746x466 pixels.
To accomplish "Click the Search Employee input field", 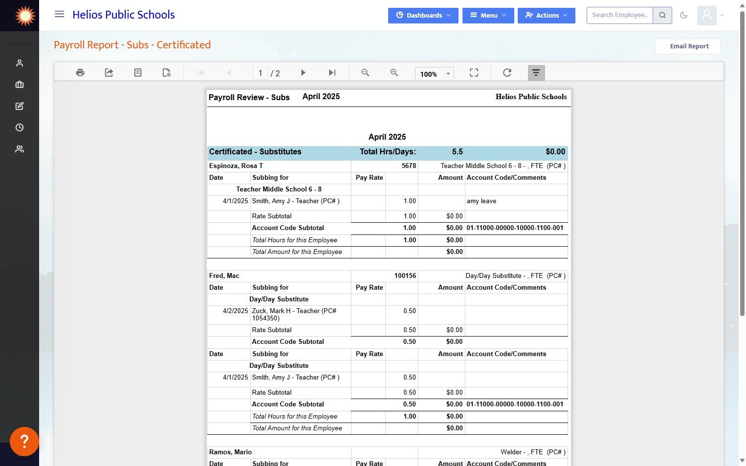I will tap(619, 15).
